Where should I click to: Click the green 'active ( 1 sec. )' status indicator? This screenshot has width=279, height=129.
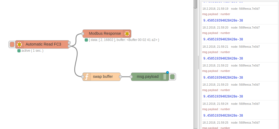(x=19, y=51)
